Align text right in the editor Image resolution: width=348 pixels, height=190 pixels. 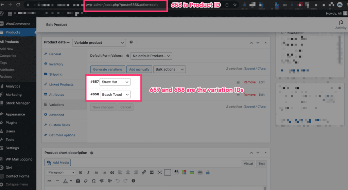pos(136,172)
